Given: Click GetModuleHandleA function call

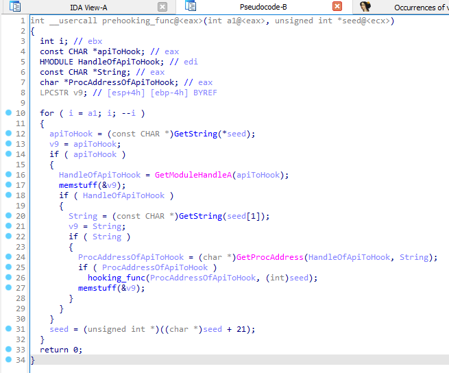Looking at the screenshot, I should tap(193, 175).
